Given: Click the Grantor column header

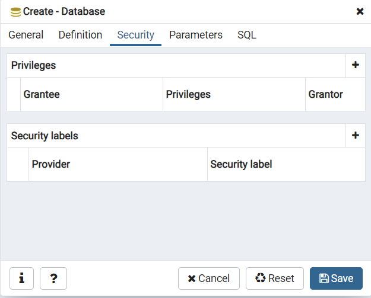Looking at the screenshot, I should (335, 94).
